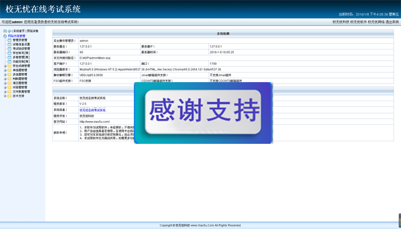Image resolution: width=401 pixels, height=229 pixels.
Task: Click the first toolbar icon above the sidebar tree
Action: tap(5, 31)
